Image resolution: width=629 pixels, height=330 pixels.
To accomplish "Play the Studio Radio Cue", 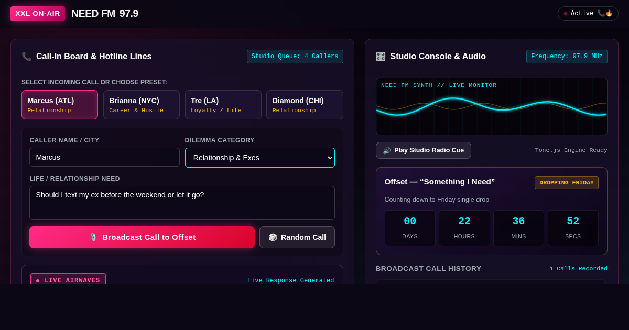I will 424,150.
